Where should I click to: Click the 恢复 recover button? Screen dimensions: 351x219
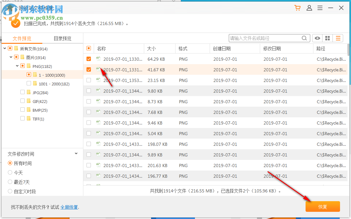pyautogui.click(x=322, y=206)
